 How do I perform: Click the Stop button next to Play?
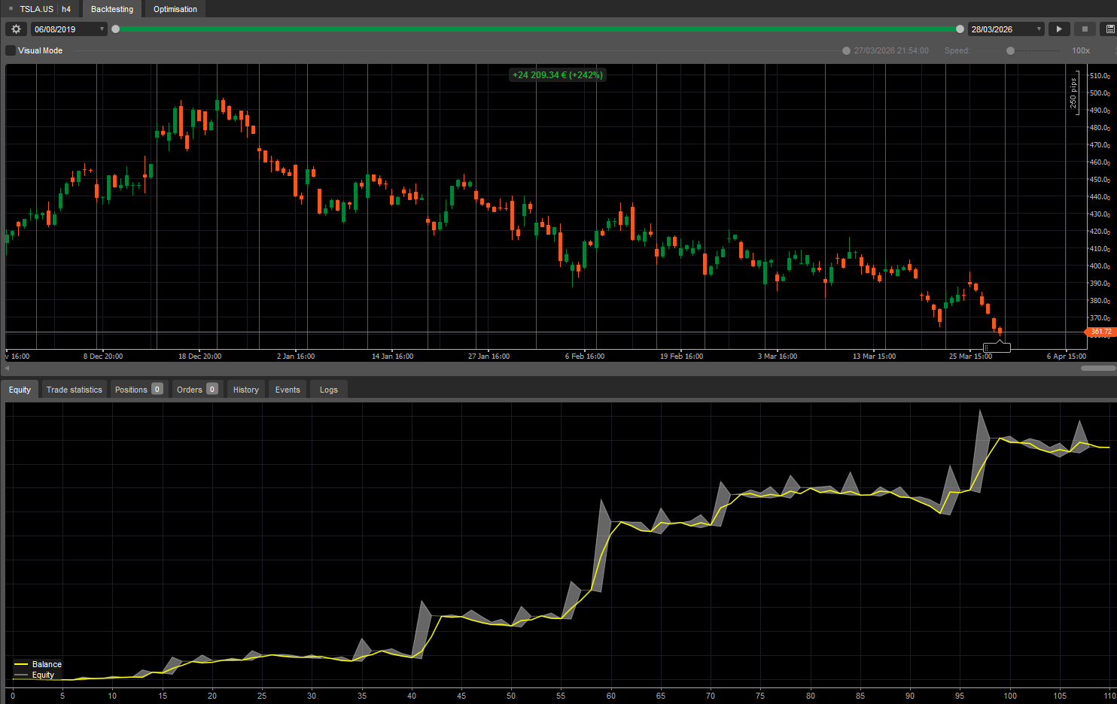[1084, 29]
